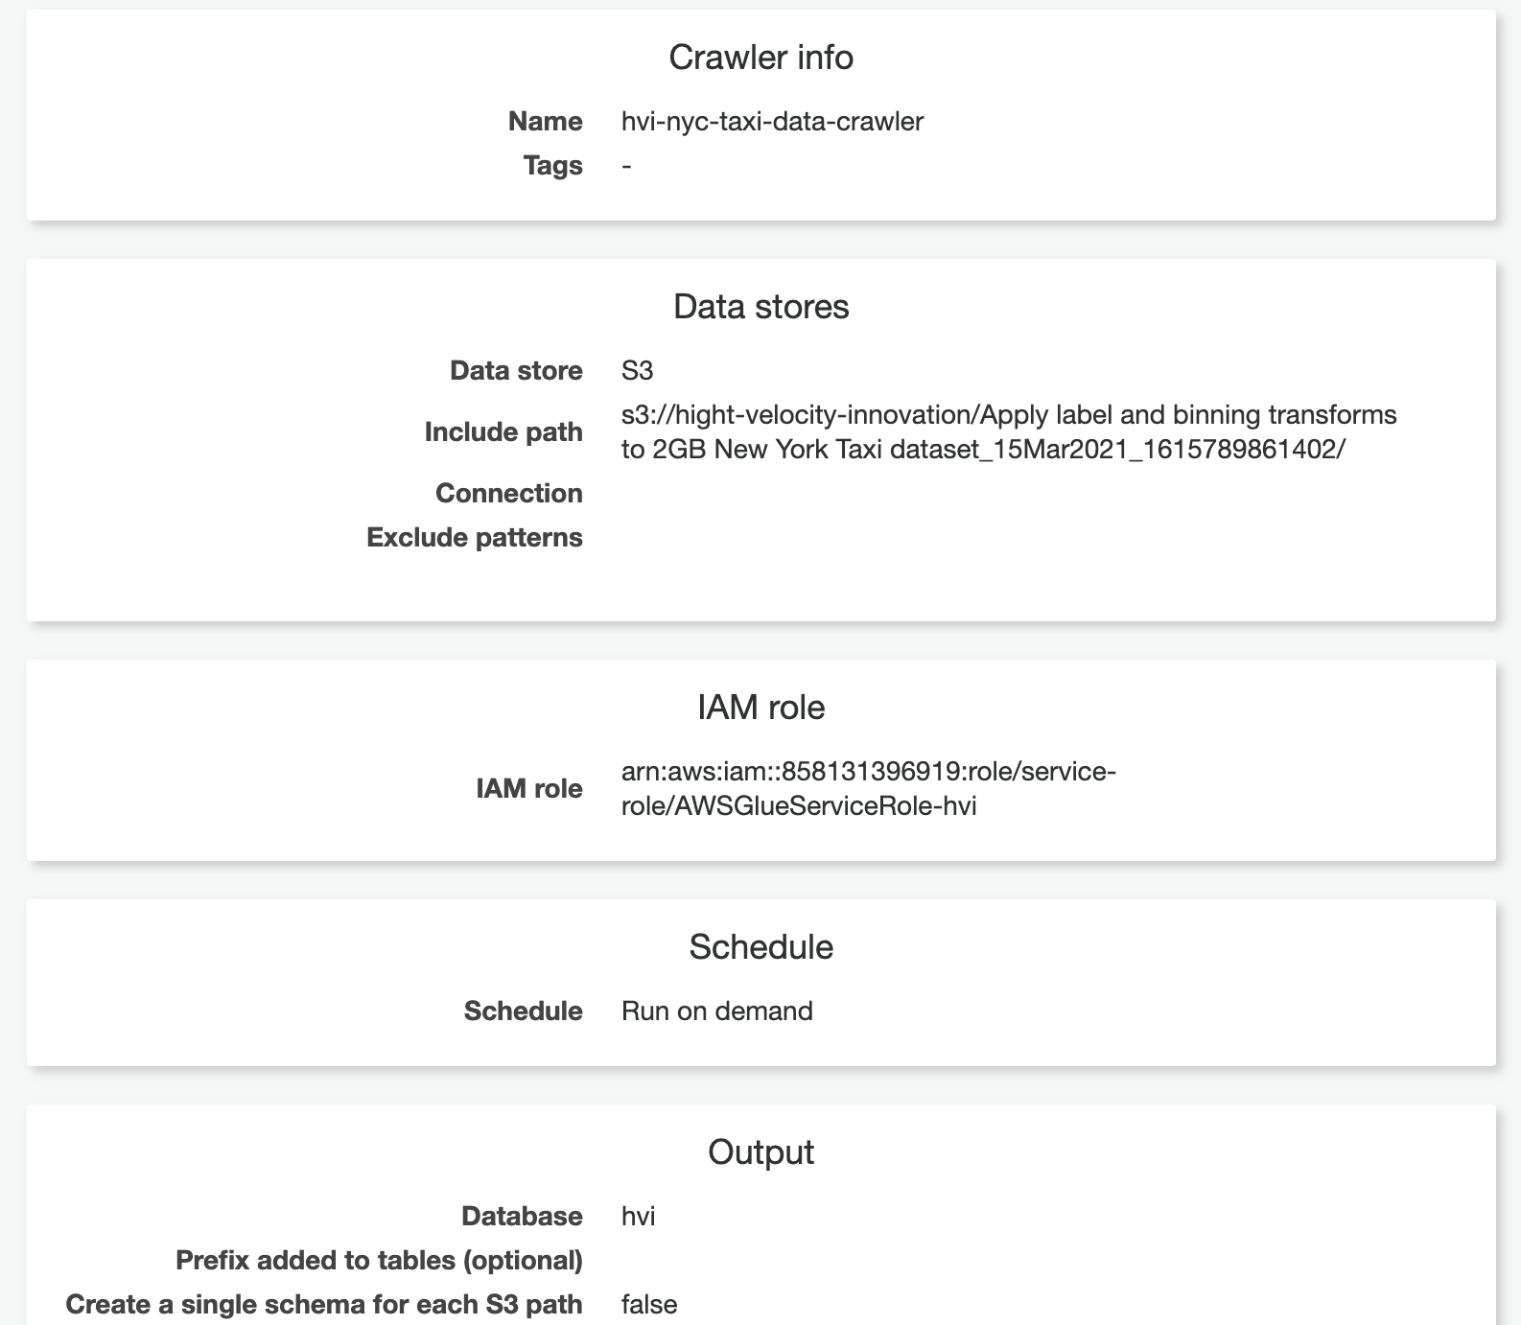Click the Tags label
1521x1325 pixels.
(552, 166)
